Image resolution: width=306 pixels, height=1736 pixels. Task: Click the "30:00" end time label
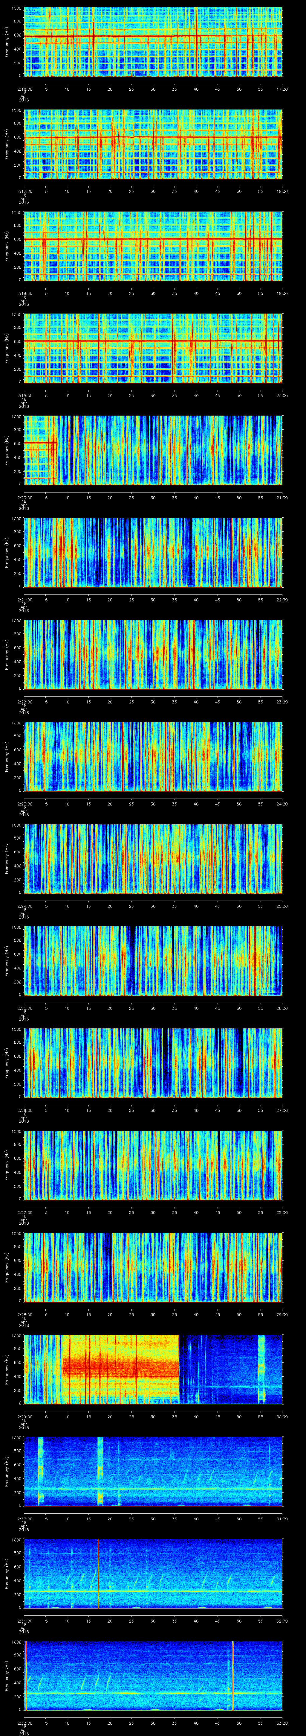(282, 1416)
